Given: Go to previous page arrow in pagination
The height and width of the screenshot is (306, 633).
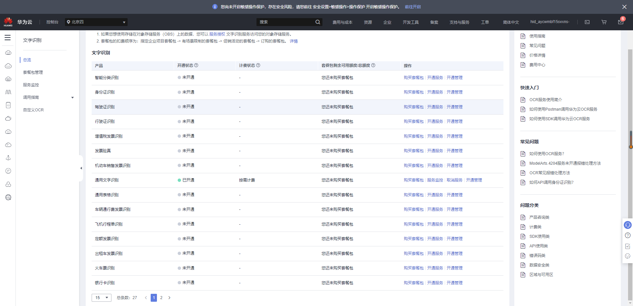Looking at the screenshot, I should coord(146,298).
